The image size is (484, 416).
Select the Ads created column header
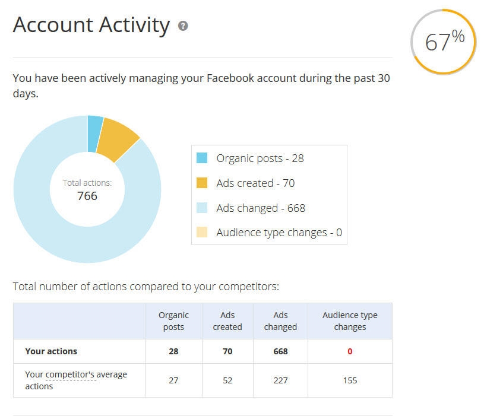(x=227, y=321)
